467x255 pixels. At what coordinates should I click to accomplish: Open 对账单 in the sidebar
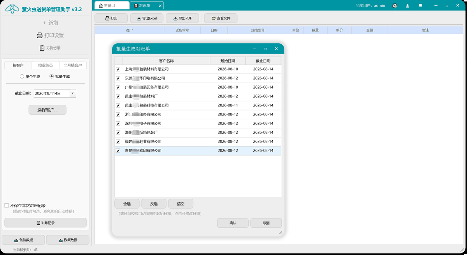pyautogui.click(x=50, y=48)
